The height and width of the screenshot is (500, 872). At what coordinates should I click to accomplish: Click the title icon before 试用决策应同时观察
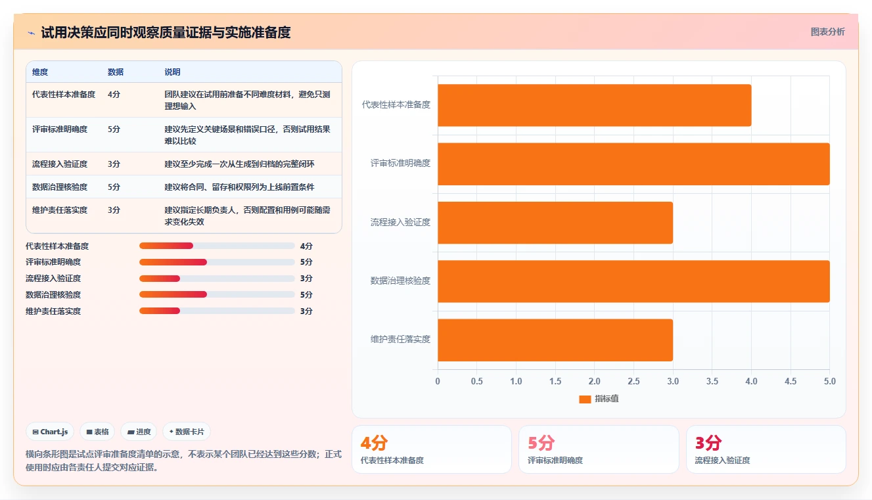coord(31,32)
